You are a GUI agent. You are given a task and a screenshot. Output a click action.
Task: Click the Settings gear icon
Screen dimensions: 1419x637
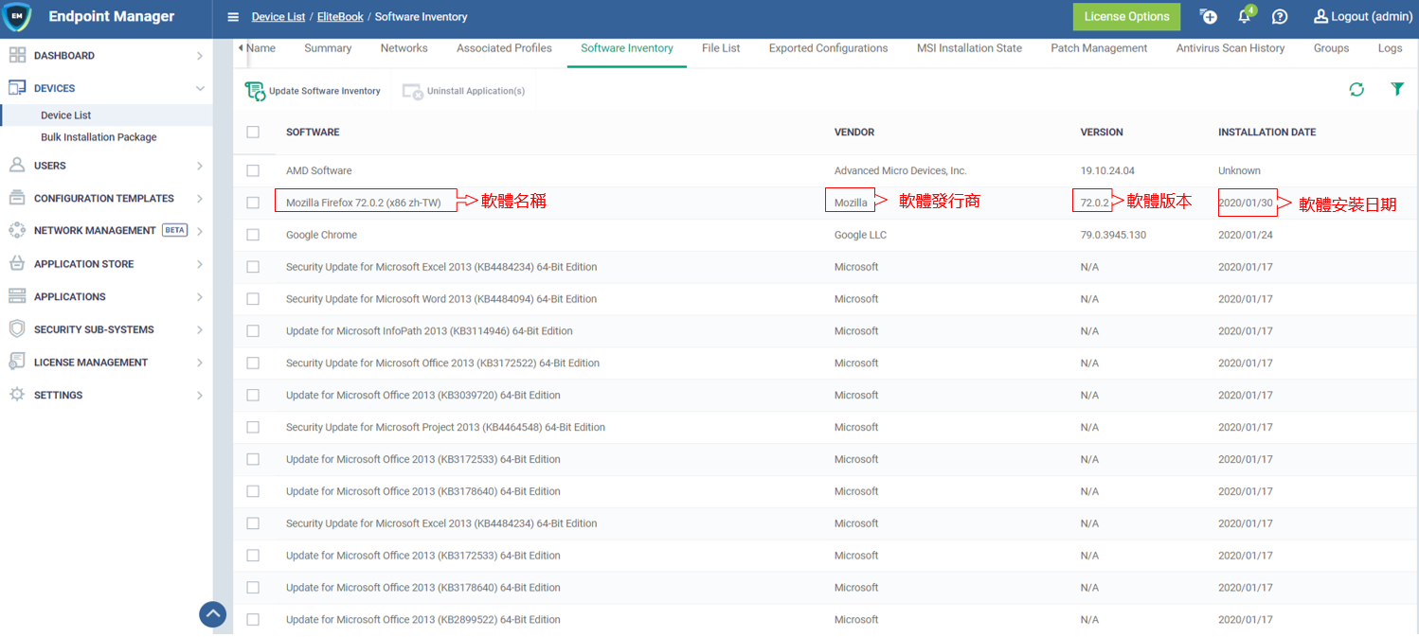(17, 395)
